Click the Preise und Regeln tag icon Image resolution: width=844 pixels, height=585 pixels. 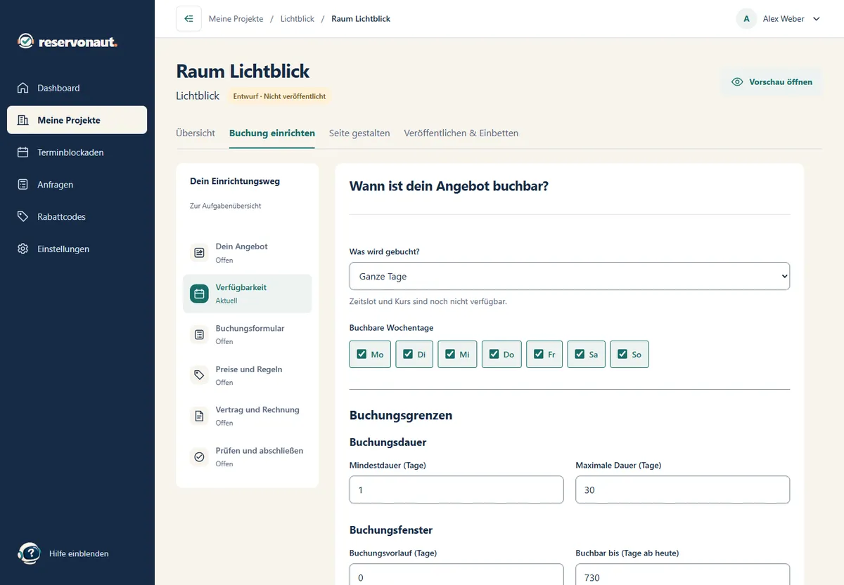click(199, 375)
